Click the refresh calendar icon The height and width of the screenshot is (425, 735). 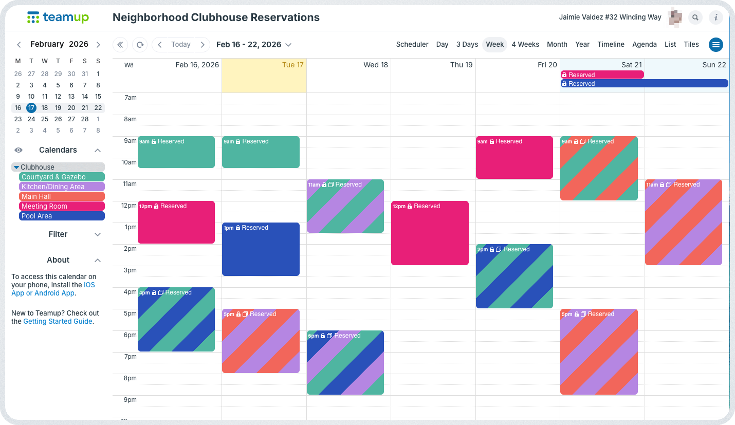point(140,45)
